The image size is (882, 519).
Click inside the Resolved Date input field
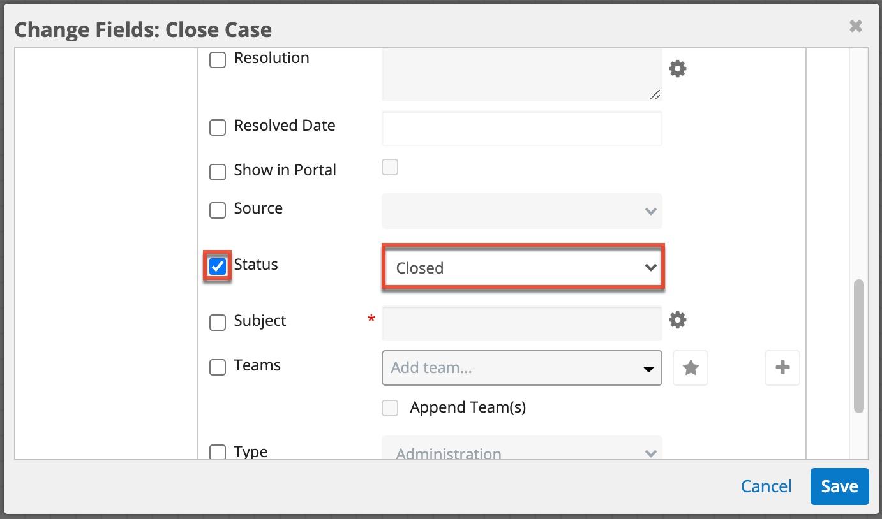click(521, 128)
